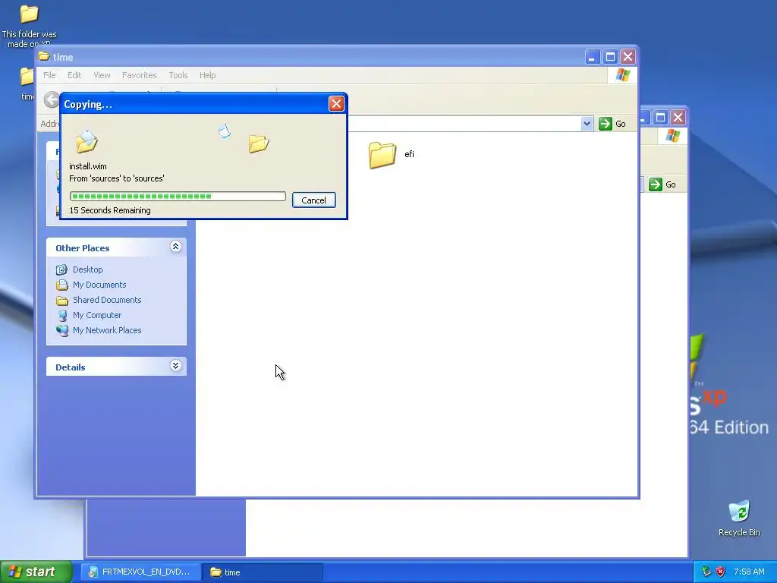Image resolution: width=777 pixels, height=583 pixels.
Task: Close the Copying dialog
Action: point(336,103)
